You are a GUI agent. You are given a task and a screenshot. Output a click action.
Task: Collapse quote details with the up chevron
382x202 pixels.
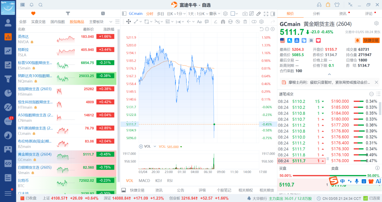(329, 74)
